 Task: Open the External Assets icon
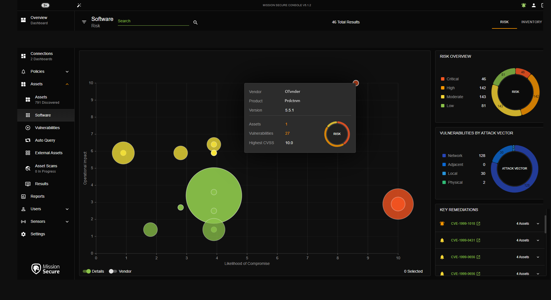point(28,153)
